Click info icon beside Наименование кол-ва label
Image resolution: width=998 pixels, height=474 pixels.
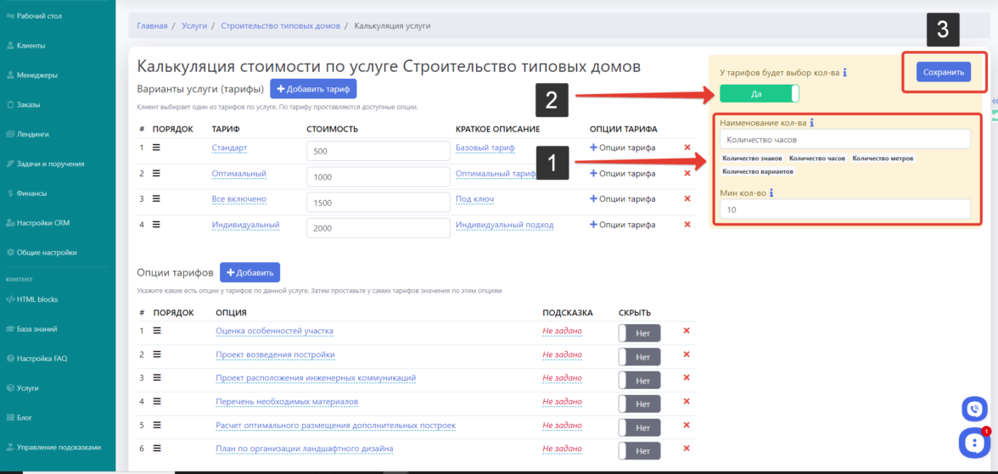(x=812, y=123)
